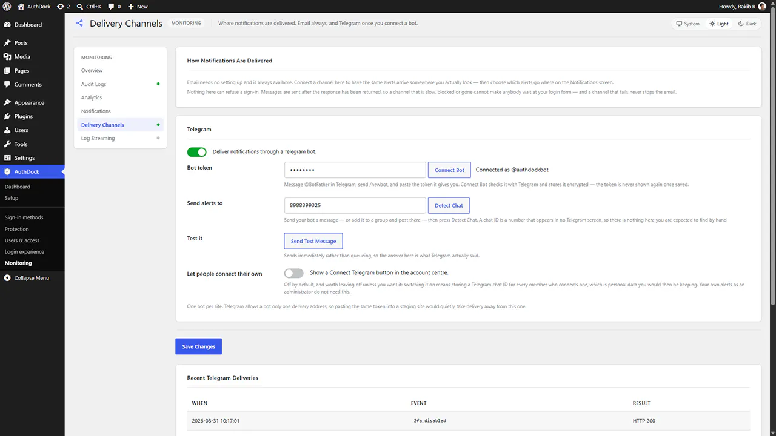Select Delivery Channels in Monitoring menu
Image resolution: width=776 pixels, height=436 pixels.
point(120,125)
